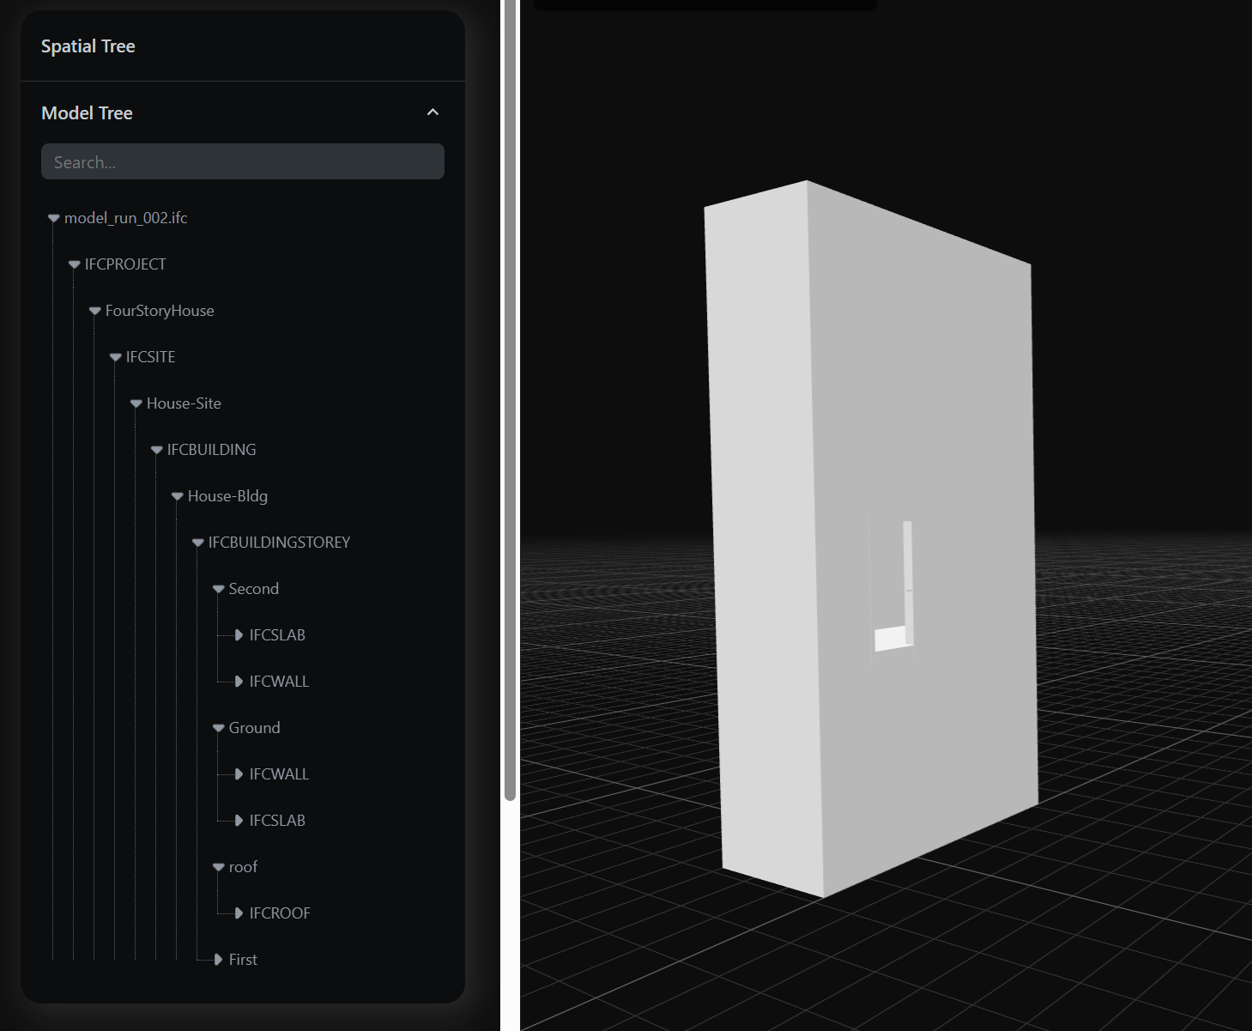Click the Search input field
The image size is (1252, 1031).
point(242,162)
